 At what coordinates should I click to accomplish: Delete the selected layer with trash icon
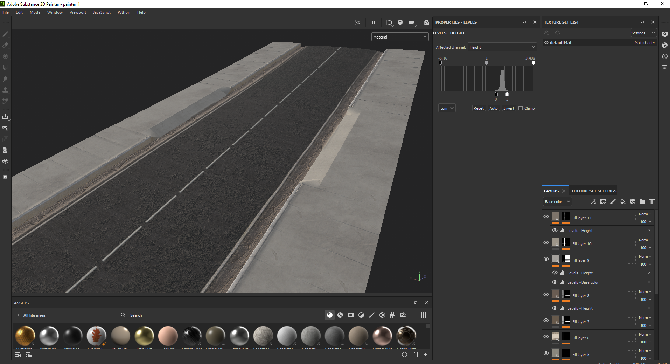tap(652, 201)
